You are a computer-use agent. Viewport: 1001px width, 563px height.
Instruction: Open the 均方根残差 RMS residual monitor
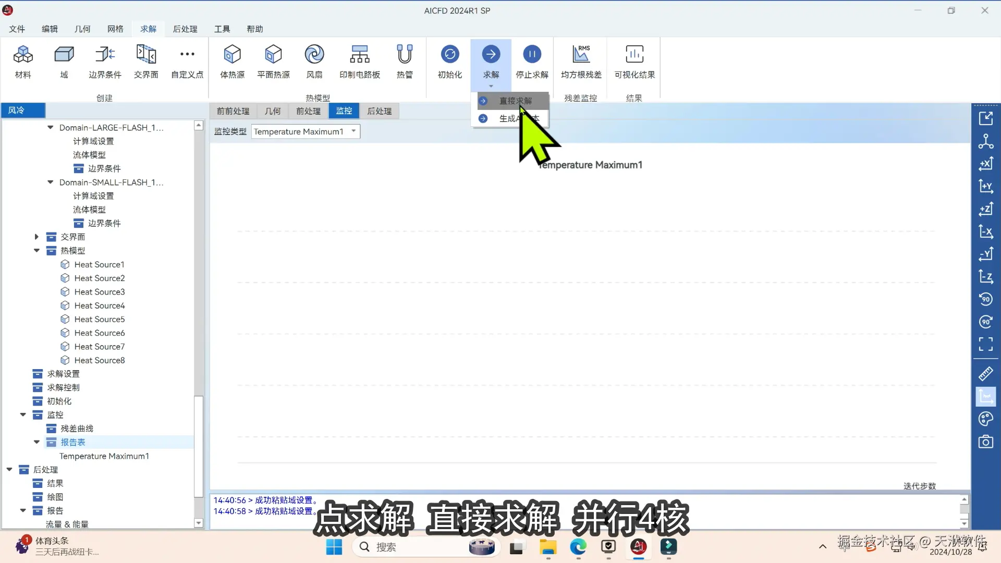(581, 55)
